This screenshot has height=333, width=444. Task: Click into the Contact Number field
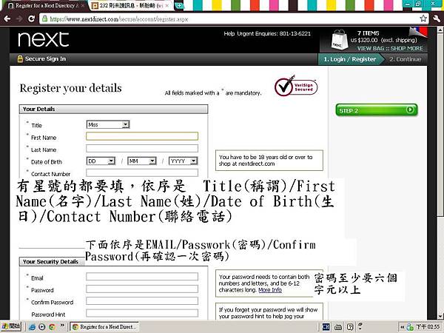142,172
